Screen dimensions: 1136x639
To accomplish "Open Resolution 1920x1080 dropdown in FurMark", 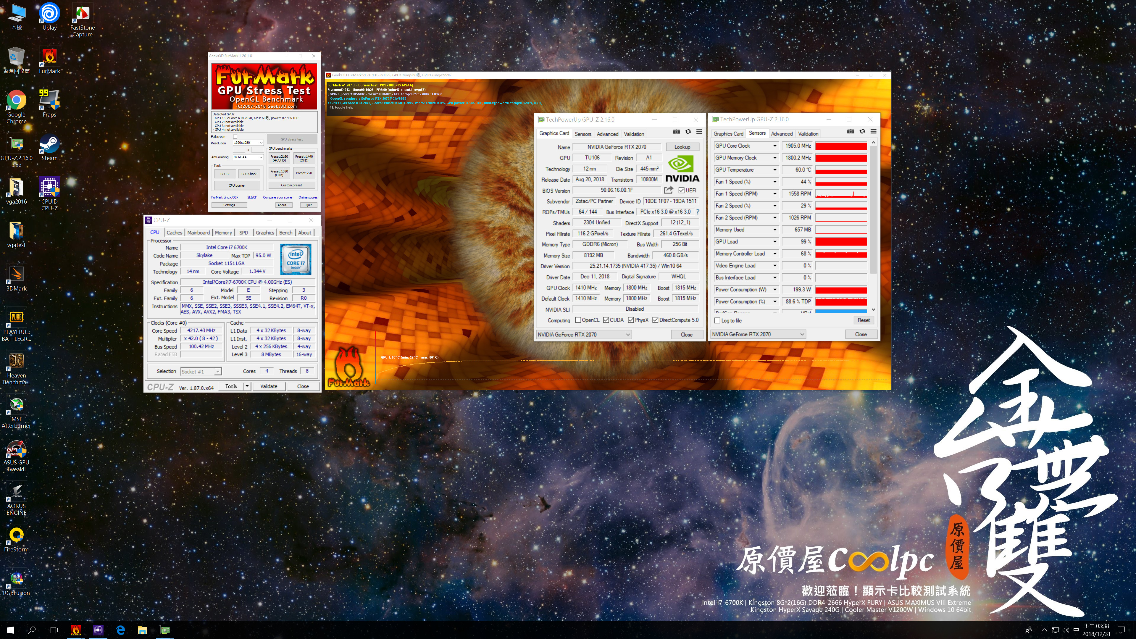I will pyautogui.click(x=248, y=143).
